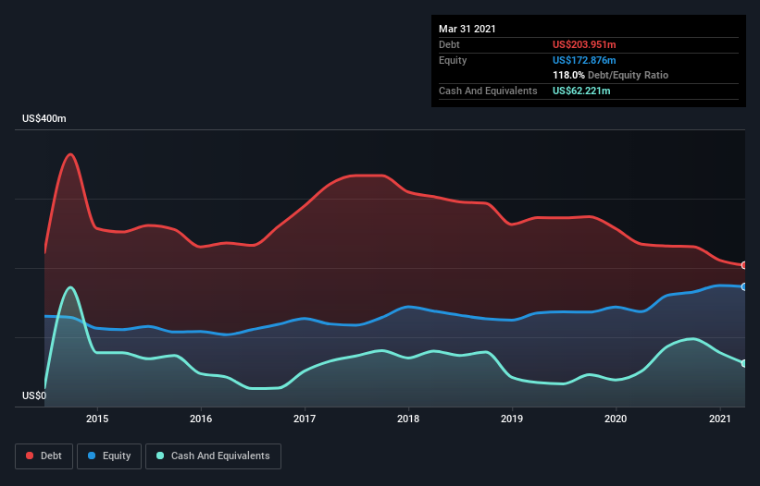This screenshot has height=486, width=760.
Task: Click the US$0 y-axis label
Action: click(x=34, y=395)
